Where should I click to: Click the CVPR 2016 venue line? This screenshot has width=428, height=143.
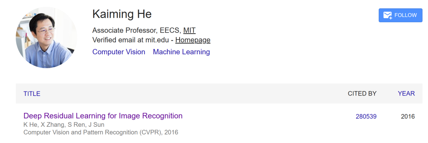pos(101,133)
